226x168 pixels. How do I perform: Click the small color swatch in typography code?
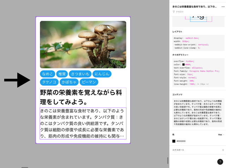184,64
